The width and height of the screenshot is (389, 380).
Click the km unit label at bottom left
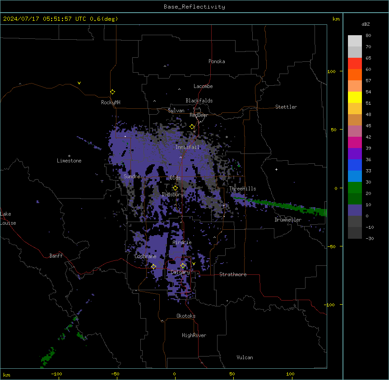coord(7,375)
